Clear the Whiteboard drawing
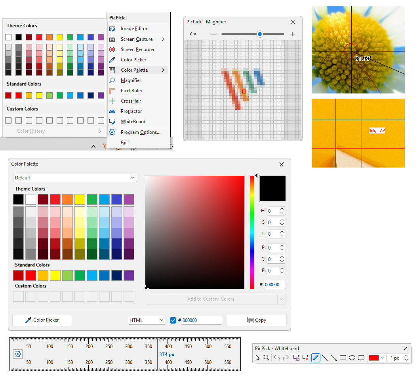The height and width of the screenshot is (379, 419). tap(305, 358)
